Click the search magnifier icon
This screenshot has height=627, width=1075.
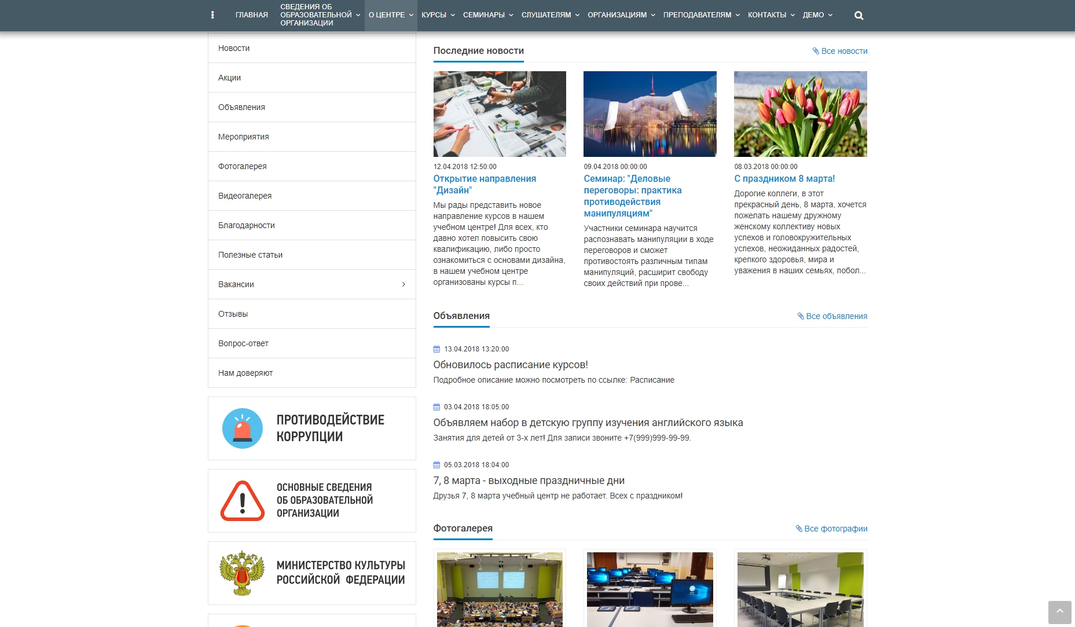click(x=858, y=16)
